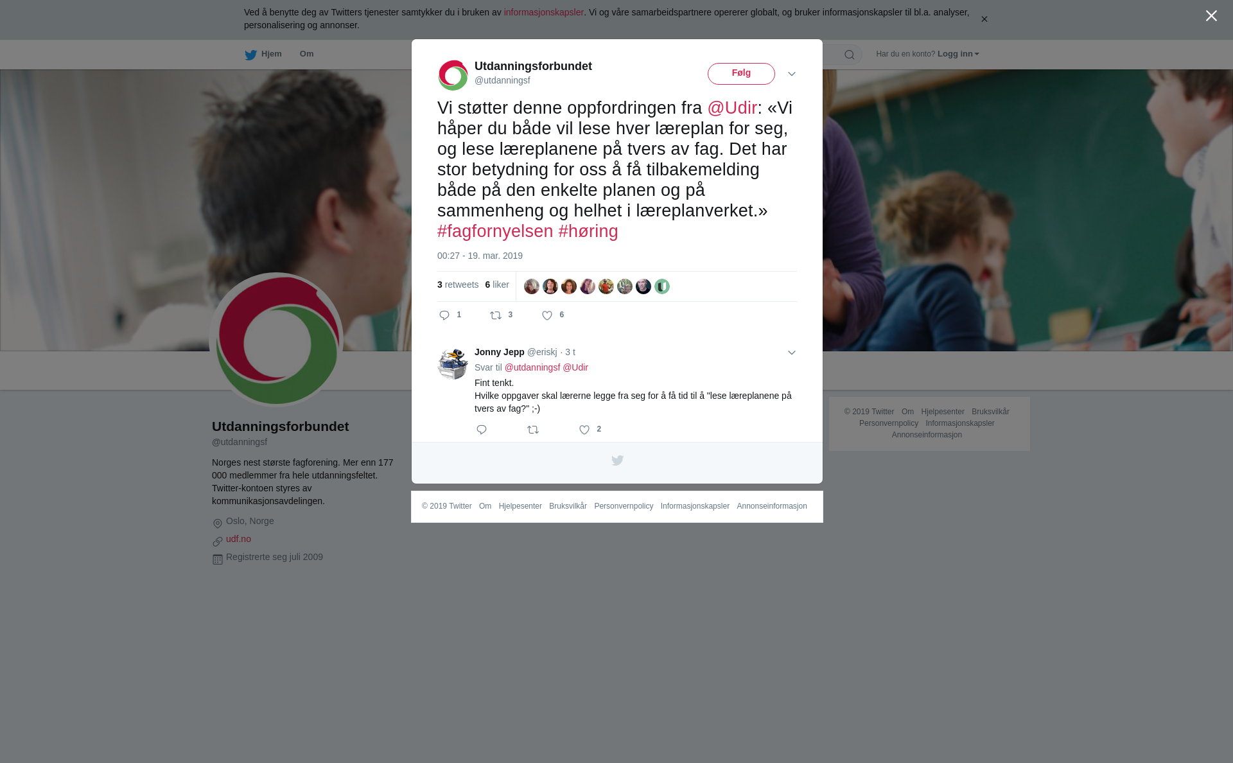Retweet Jonny Jepp's reply
This screenshot has width=1233, height=763.
click(533, 430)
